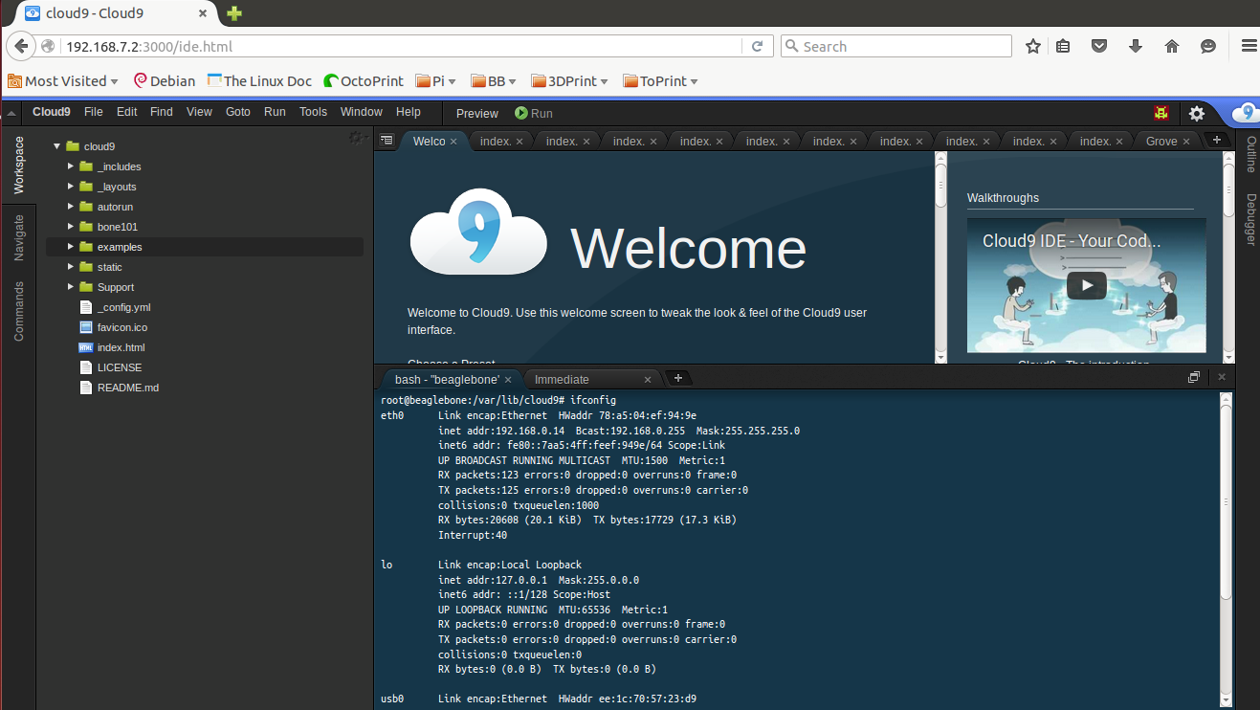1260x710 pixels.
Task: Open the 3DPrint bookmarks folder
Action: point(571,81)
